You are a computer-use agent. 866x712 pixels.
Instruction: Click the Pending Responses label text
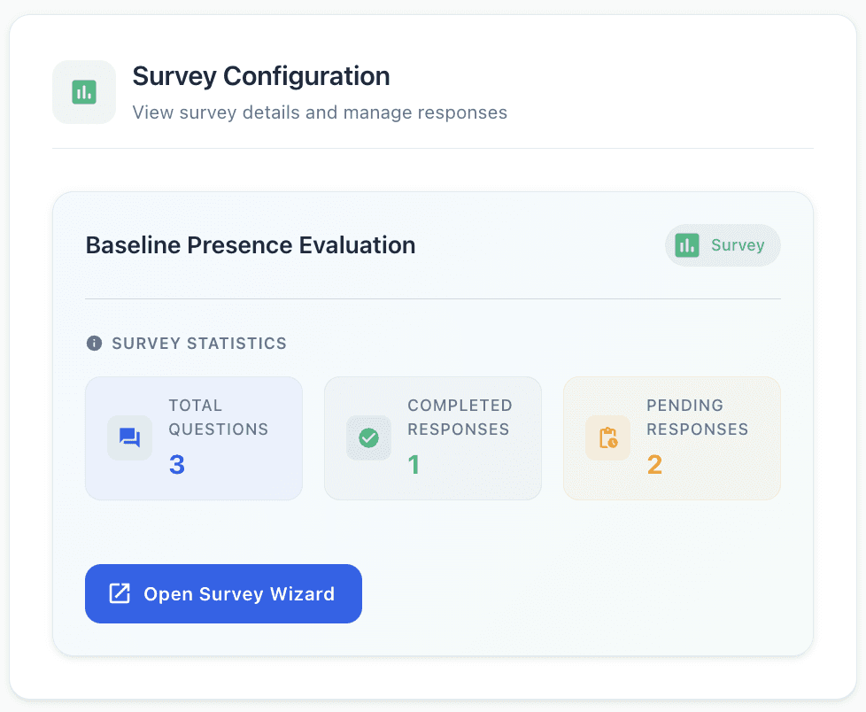[697, 417]
